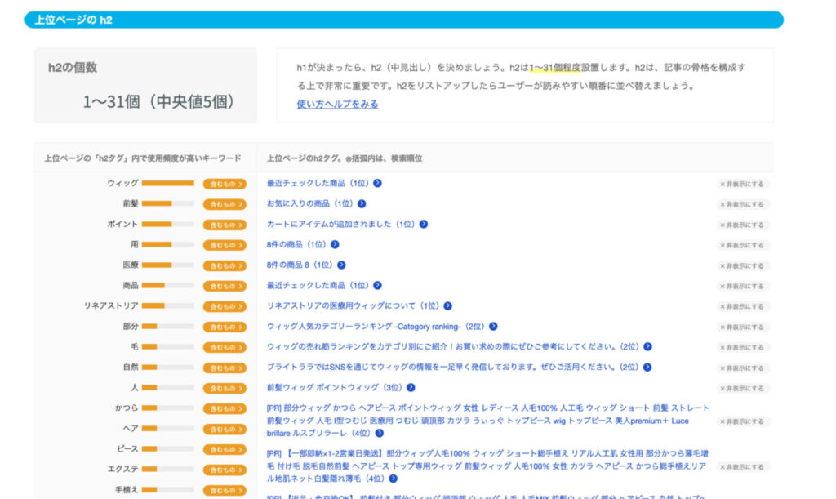Expand 含むもの for the keyword 人
The image size is (836, 499).
pyautogui.click(x=225, y=388)
